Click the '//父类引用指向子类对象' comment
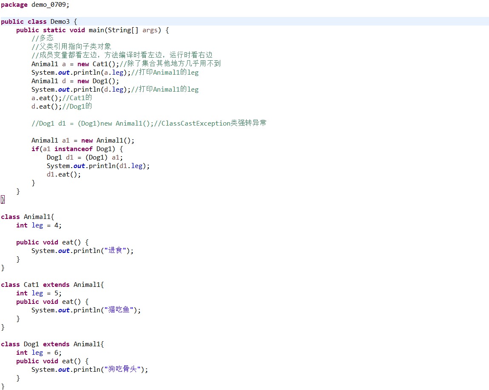Image resolution: width=489 pixels, height=390 pixels. coord(71,47)
